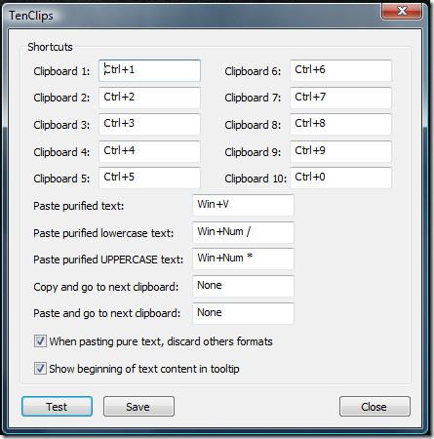Focus the Clipboard 7 shortcut box

(340, 98)
